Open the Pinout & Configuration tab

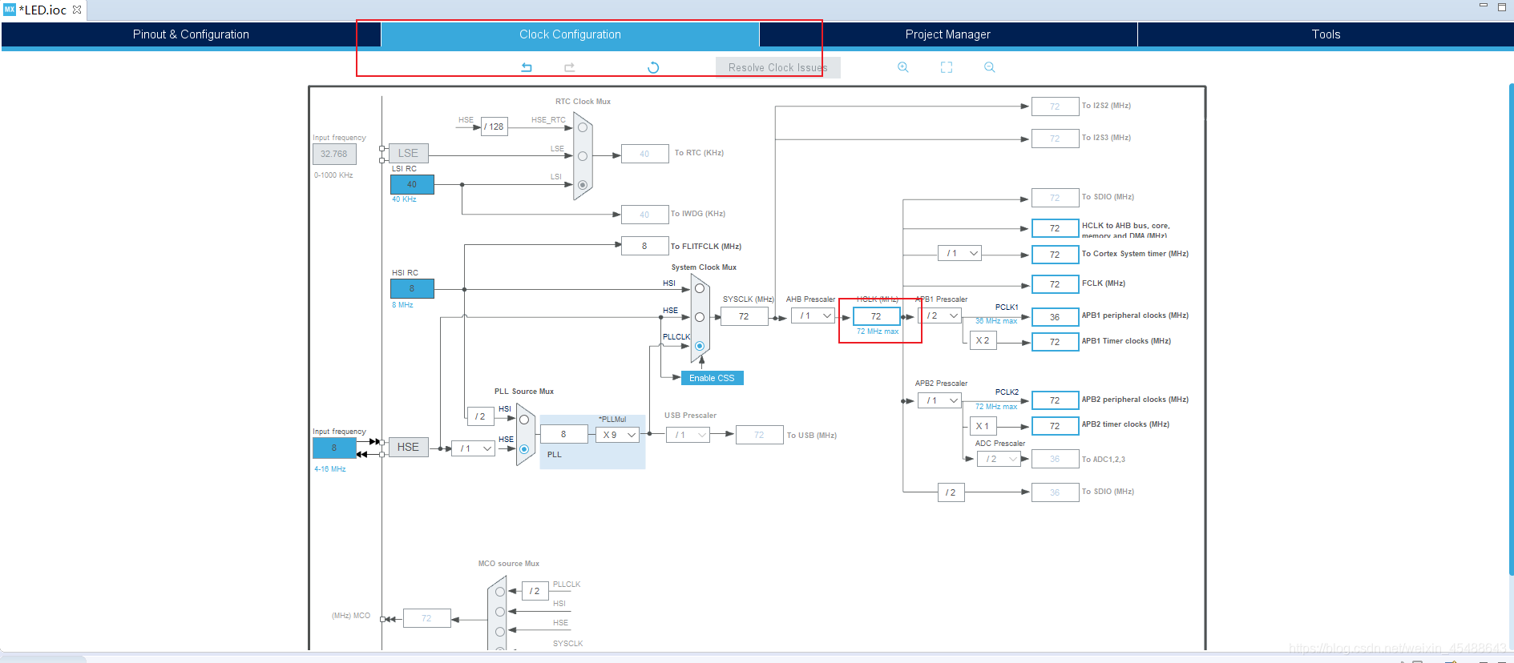click(x=191, y=34)
